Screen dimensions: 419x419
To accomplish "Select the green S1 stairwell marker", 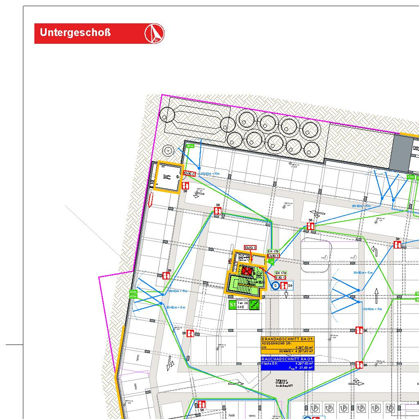I will coord(232,305).
